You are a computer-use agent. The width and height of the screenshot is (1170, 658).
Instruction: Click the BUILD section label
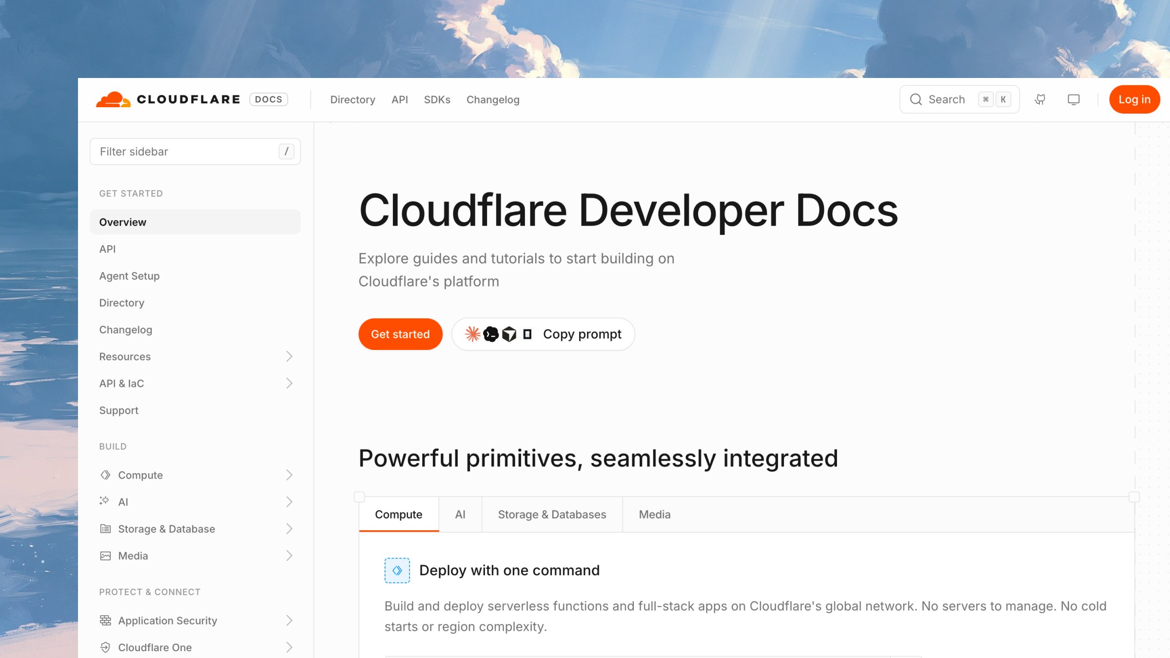tap(113, 446)
